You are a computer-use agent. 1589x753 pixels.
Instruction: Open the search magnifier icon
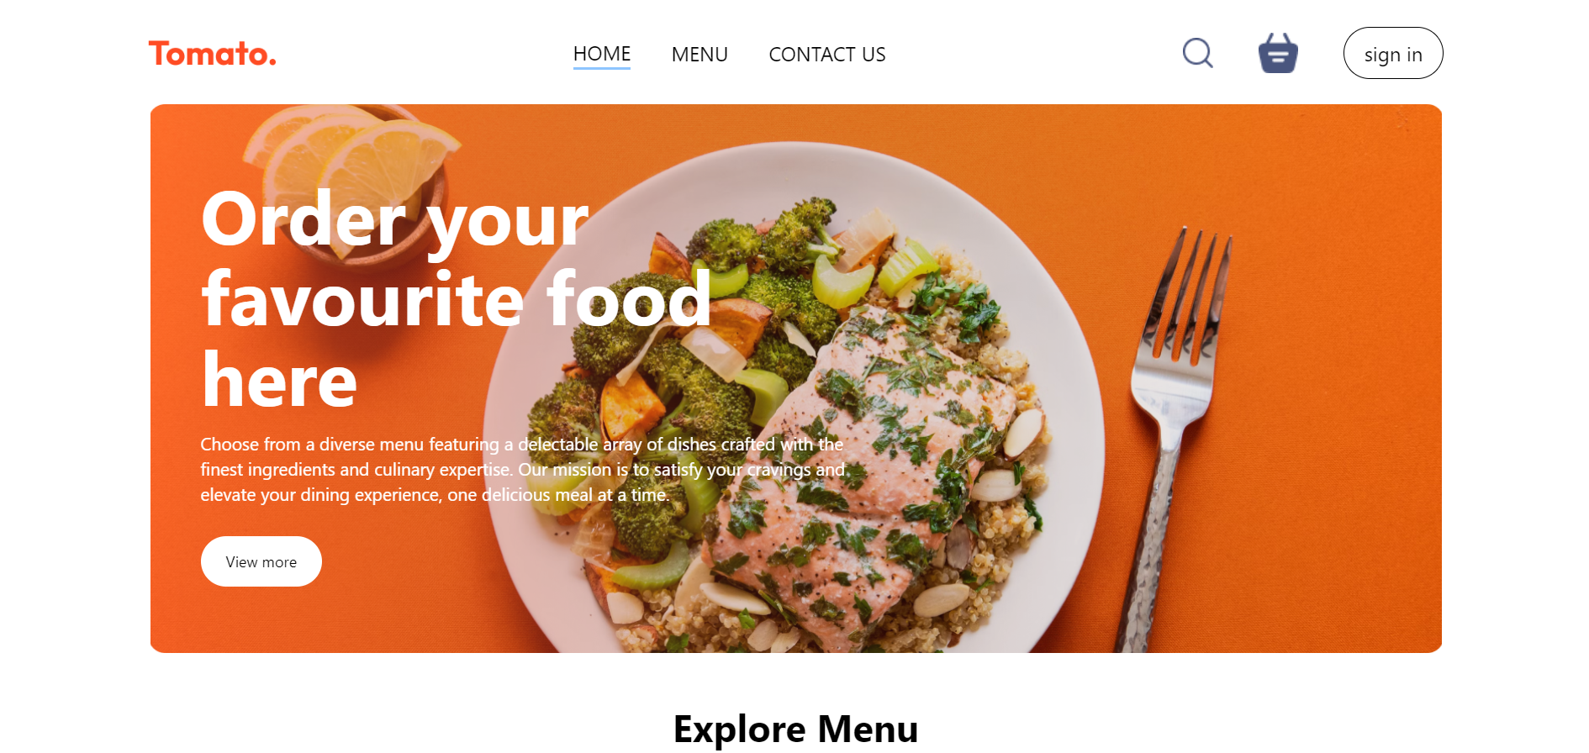[x=1197, y=53]
